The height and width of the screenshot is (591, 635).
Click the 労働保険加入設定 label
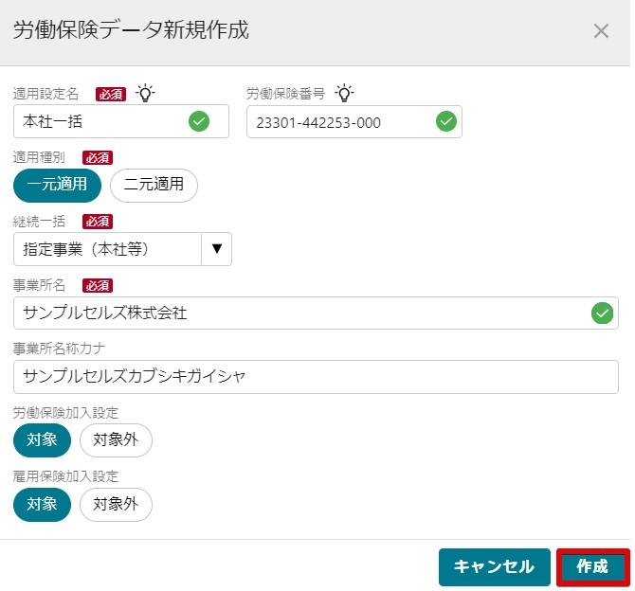[65, 413]
